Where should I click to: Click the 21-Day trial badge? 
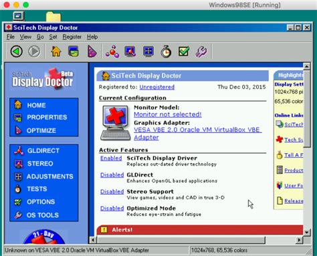pyautogui.click(x=44, y=237)
